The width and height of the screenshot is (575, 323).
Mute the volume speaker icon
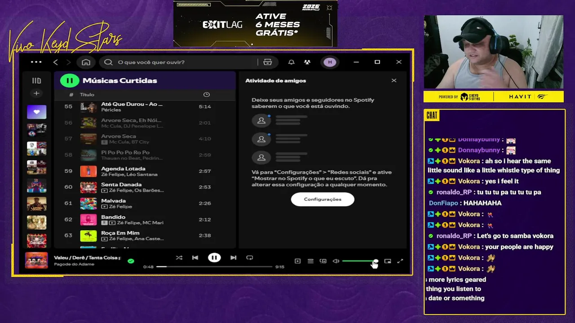(x=336, y=261)
